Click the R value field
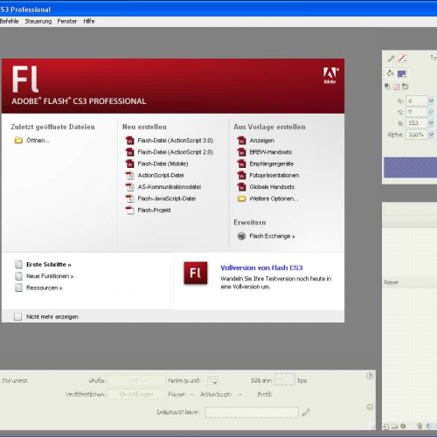 (417, 101)
